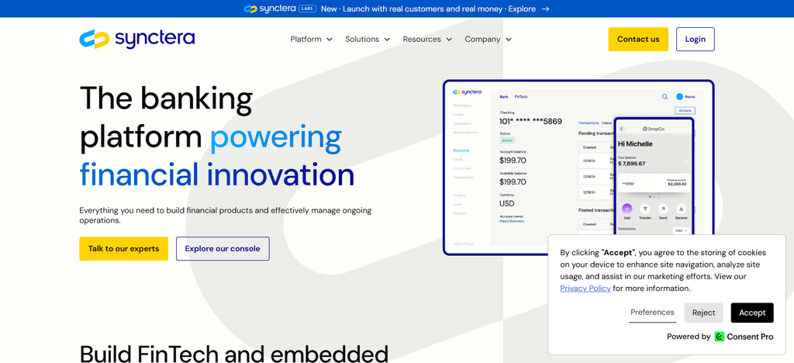
Task: Select Insights in console preview sidebar
Action: pos(459,195)
